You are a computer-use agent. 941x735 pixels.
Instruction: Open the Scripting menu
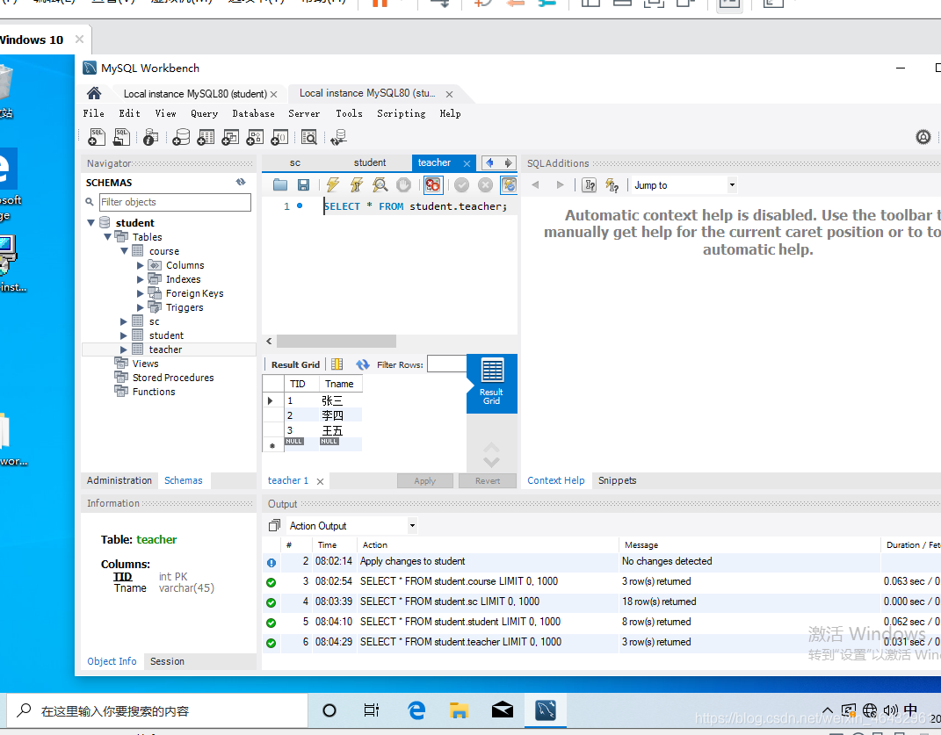402,113
